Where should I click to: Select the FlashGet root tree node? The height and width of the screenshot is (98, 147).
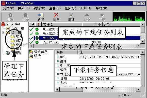click(13, 24)
